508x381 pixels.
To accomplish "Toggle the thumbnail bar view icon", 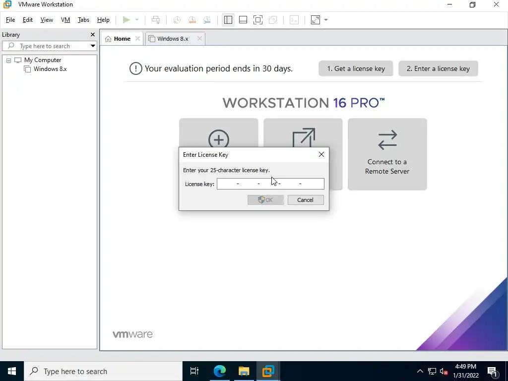I will click(243, 20).
